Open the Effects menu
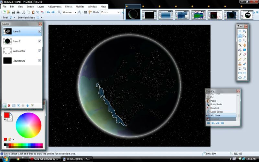This screenshot has height=162, width=259. 69,6
